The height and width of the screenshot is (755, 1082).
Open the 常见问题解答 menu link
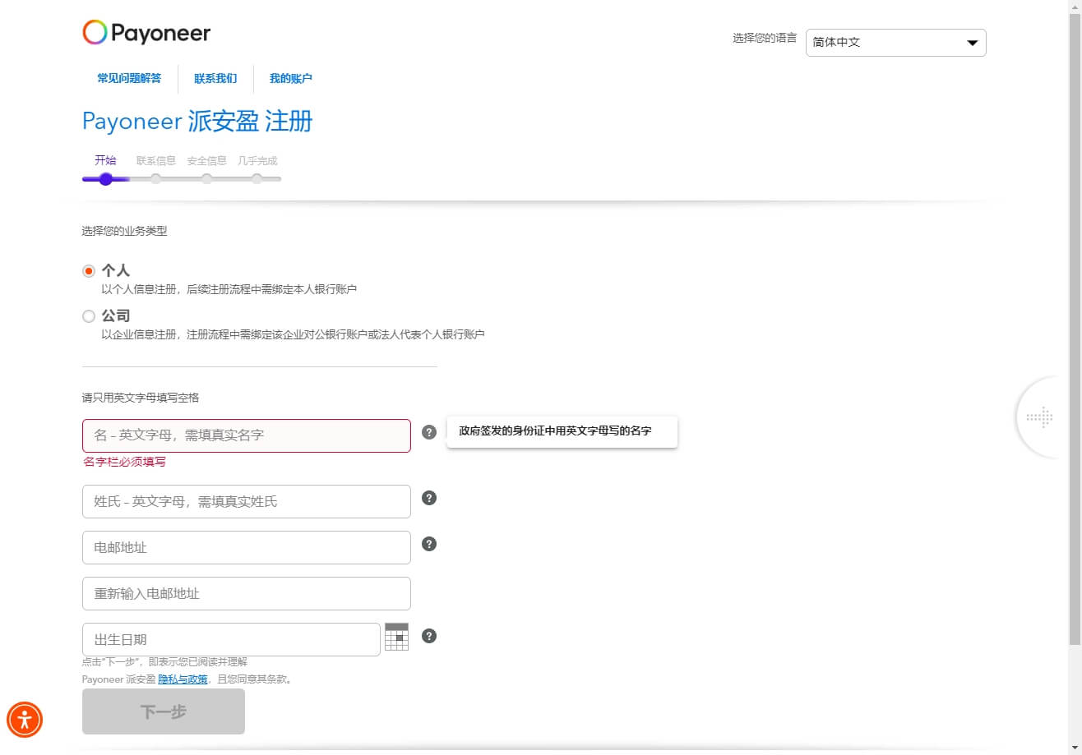(129, 79)
